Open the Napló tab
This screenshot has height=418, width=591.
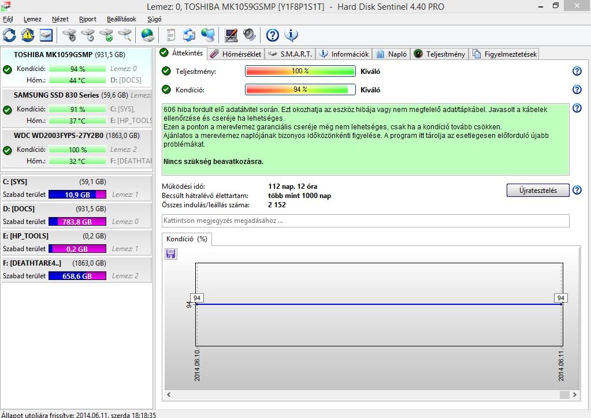tap(392, 54)
